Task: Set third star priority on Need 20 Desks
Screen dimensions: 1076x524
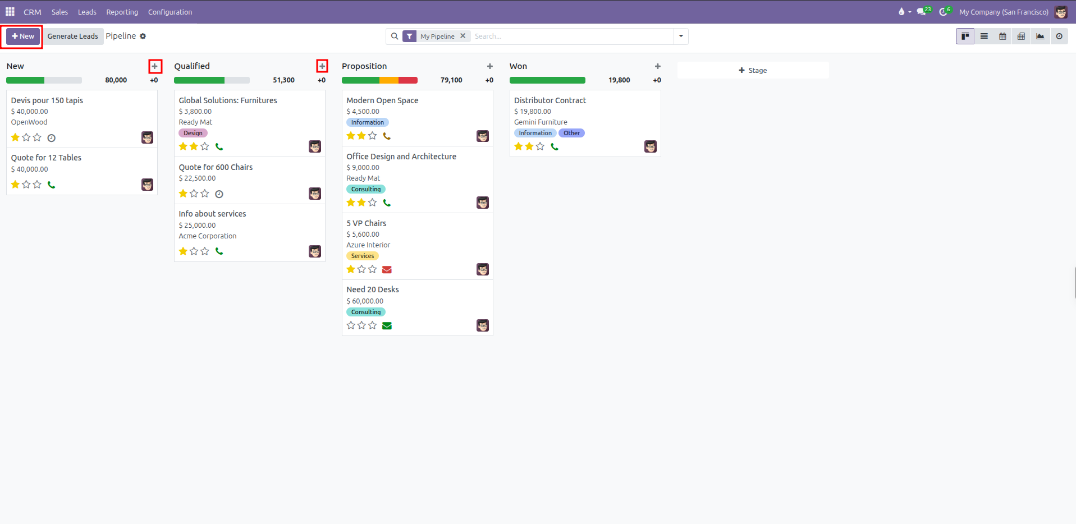Action: click(373, 325)
